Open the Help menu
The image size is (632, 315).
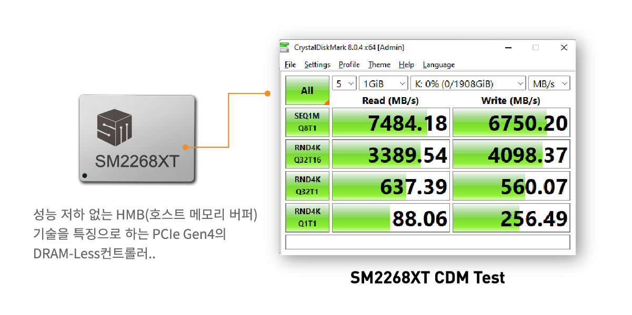tap(406, 65)
